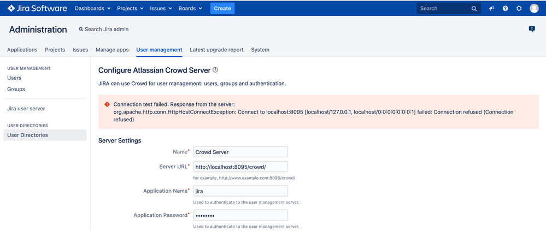Open the Latest upgrade report tab
Image resolution: width=546 pixels, height=231 pixels.
[x=216, y=50]
